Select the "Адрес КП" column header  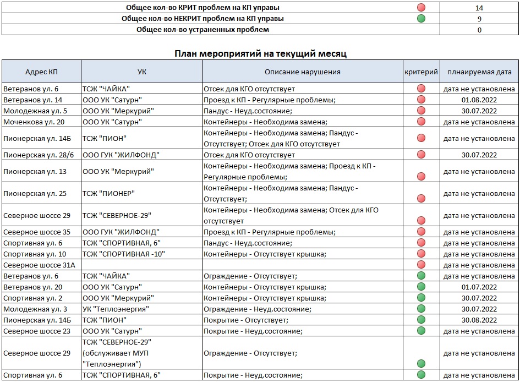42,72
